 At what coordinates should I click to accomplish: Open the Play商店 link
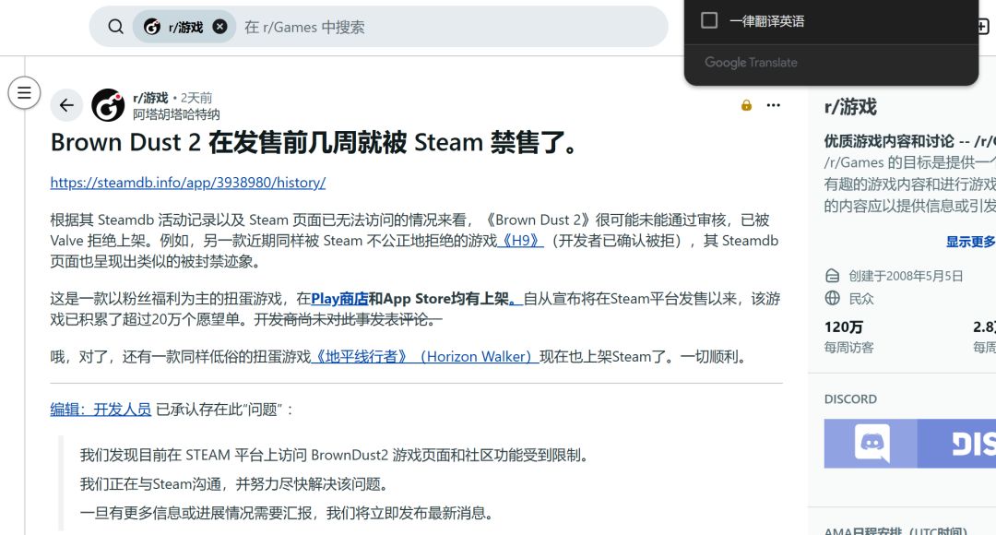(x=339, y=299)
